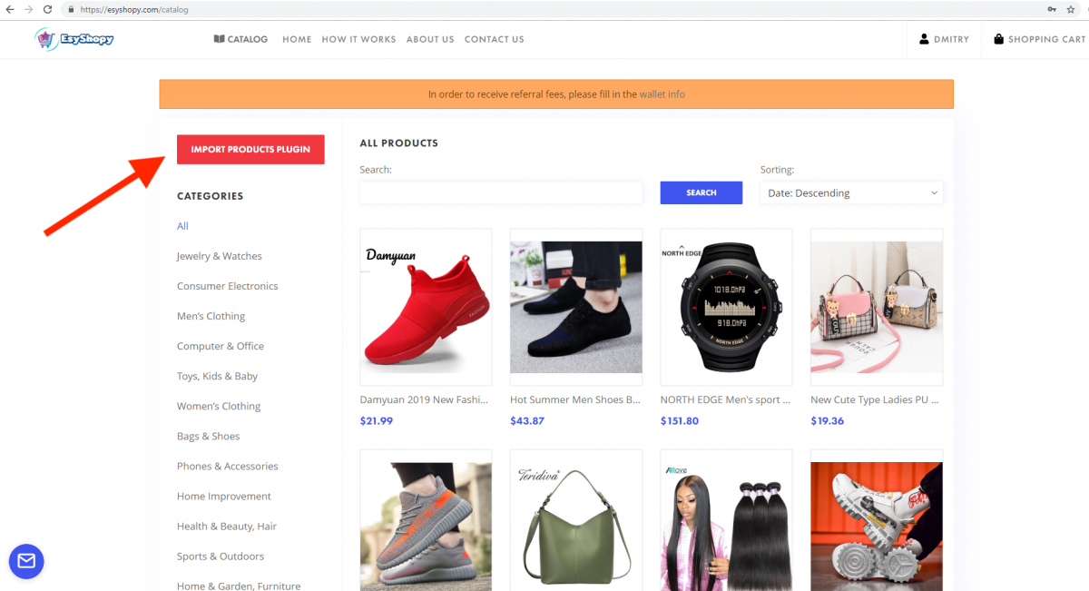Bookmark the page with the star icon

pyautogui.click(x=1071, y=9)
